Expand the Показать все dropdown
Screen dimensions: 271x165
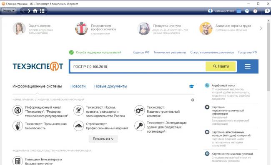point(103,139)
